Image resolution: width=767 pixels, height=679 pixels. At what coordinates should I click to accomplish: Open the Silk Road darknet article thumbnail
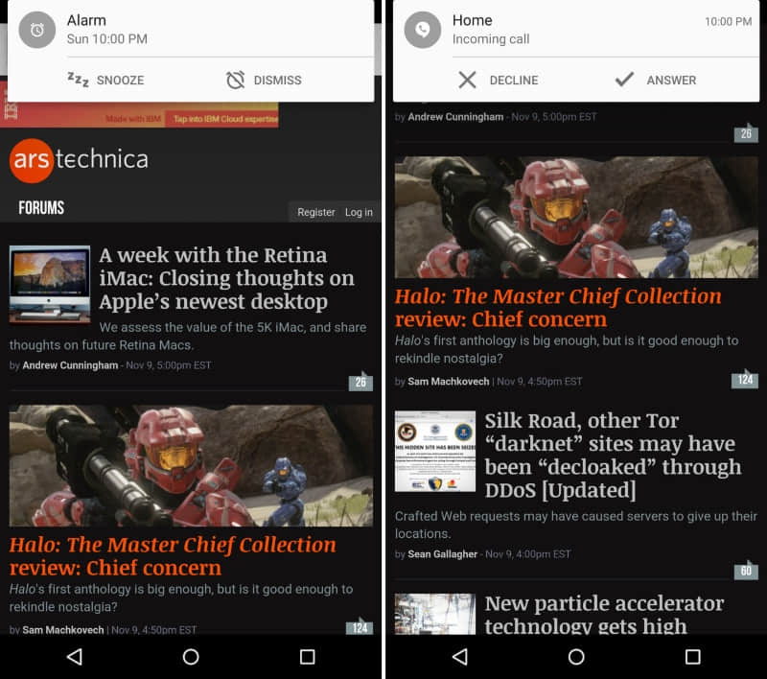pos(435,451)
